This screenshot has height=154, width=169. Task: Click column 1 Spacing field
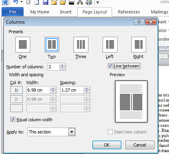point(72,90)
